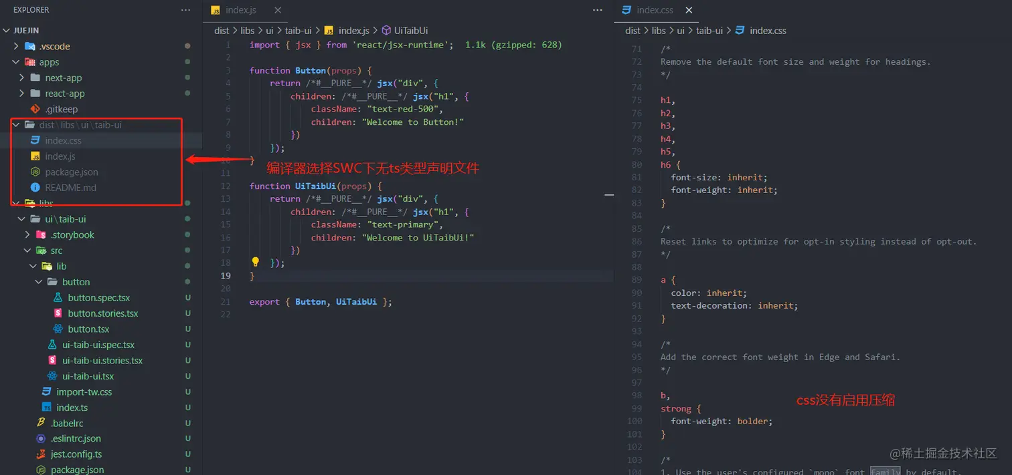1012x475 pixels.
Task: Click the git icon of .gitkeep
Action: coord(35,109)
